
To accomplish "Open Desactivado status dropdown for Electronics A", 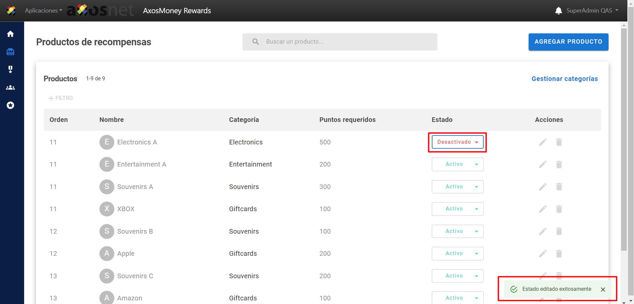I will click(x=457, y=142).
